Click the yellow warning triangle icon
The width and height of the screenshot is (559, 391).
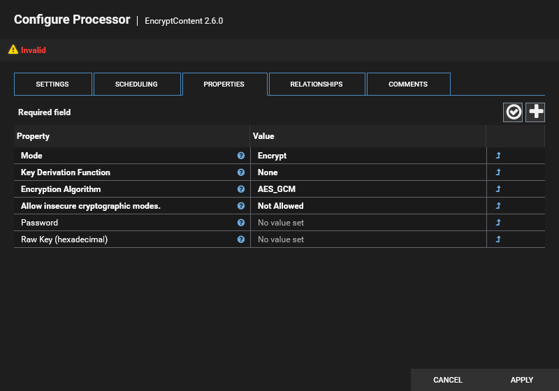tap(13, 50)
